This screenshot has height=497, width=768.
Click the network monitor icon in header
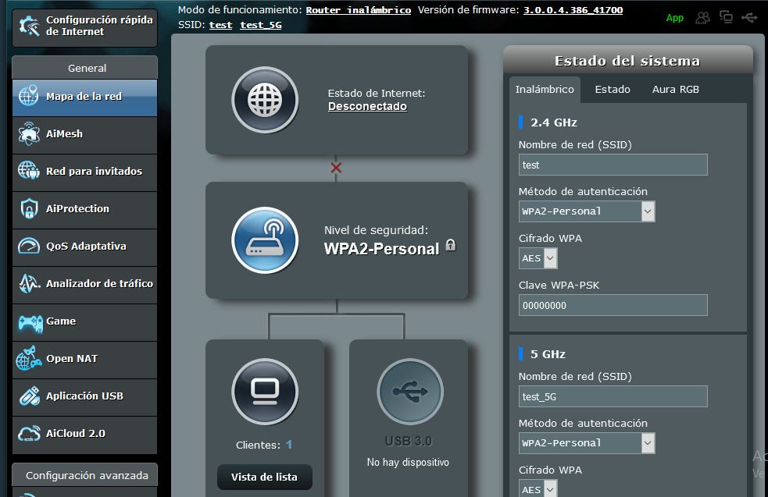(x=726, y=17)
